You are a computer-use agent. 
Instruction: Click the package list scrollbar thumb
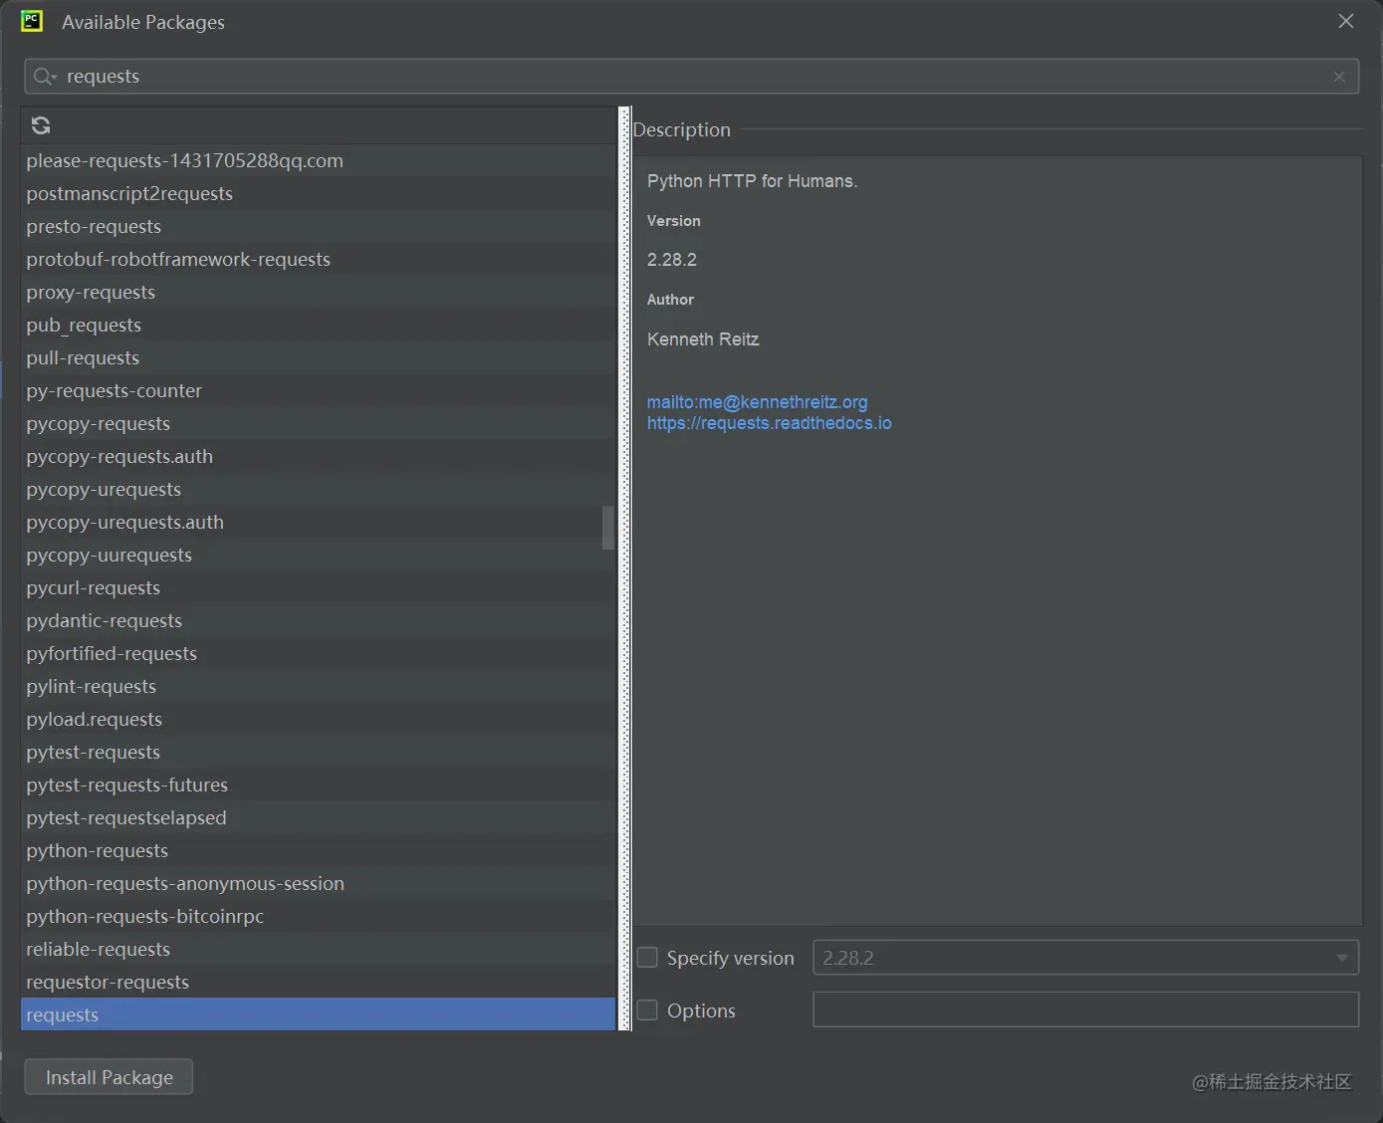coord(607,528)
